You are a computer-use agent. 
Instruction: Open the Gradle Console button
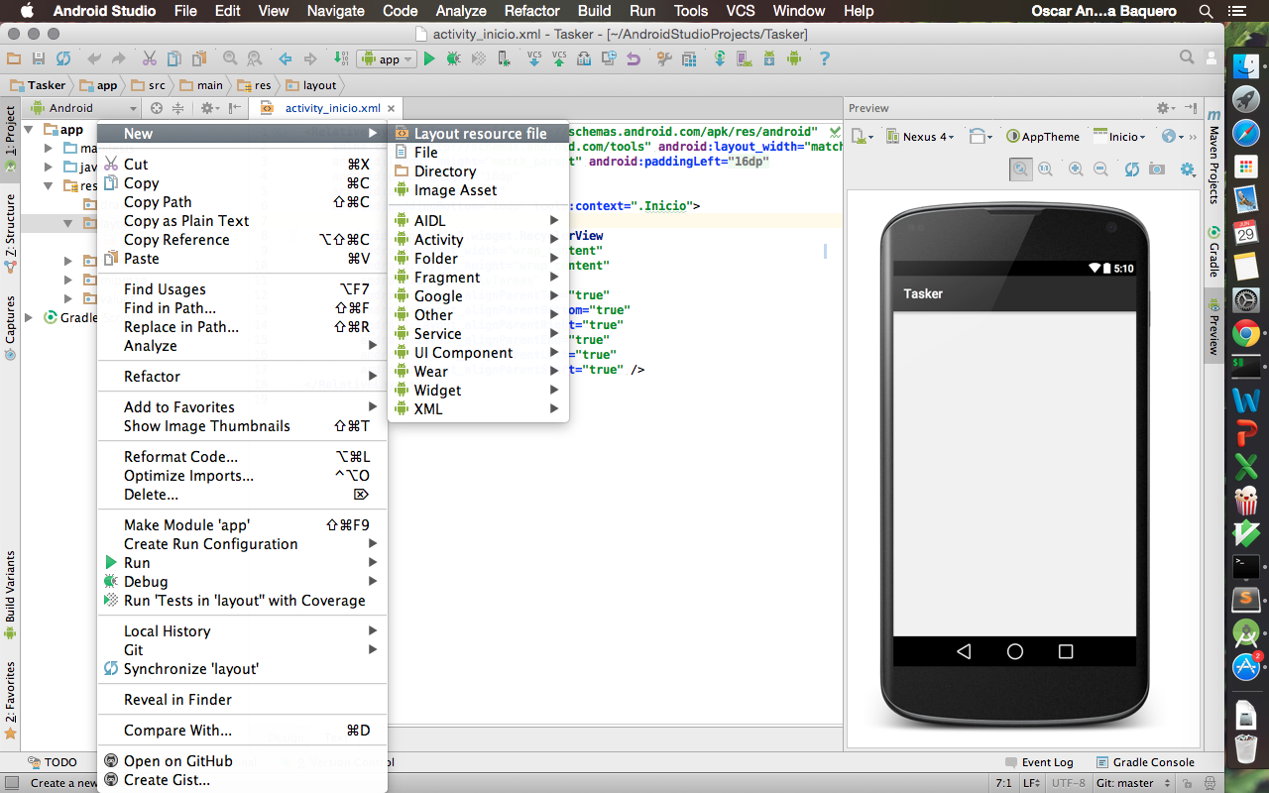click(x=1145, y=762)
